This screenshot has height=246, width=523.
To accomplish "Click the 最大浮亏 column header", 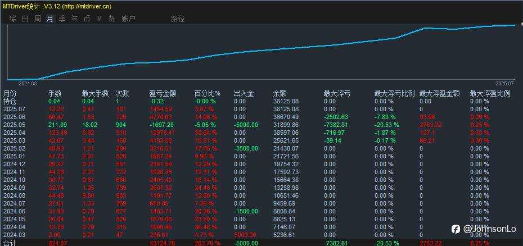I will [x=337, y=94].
